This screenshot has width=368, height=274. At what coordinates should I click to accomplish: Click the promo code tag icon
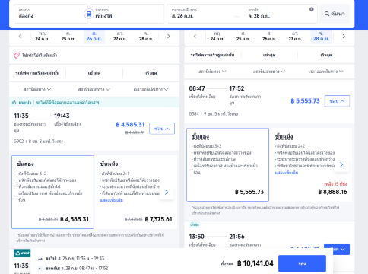[17, 55]
